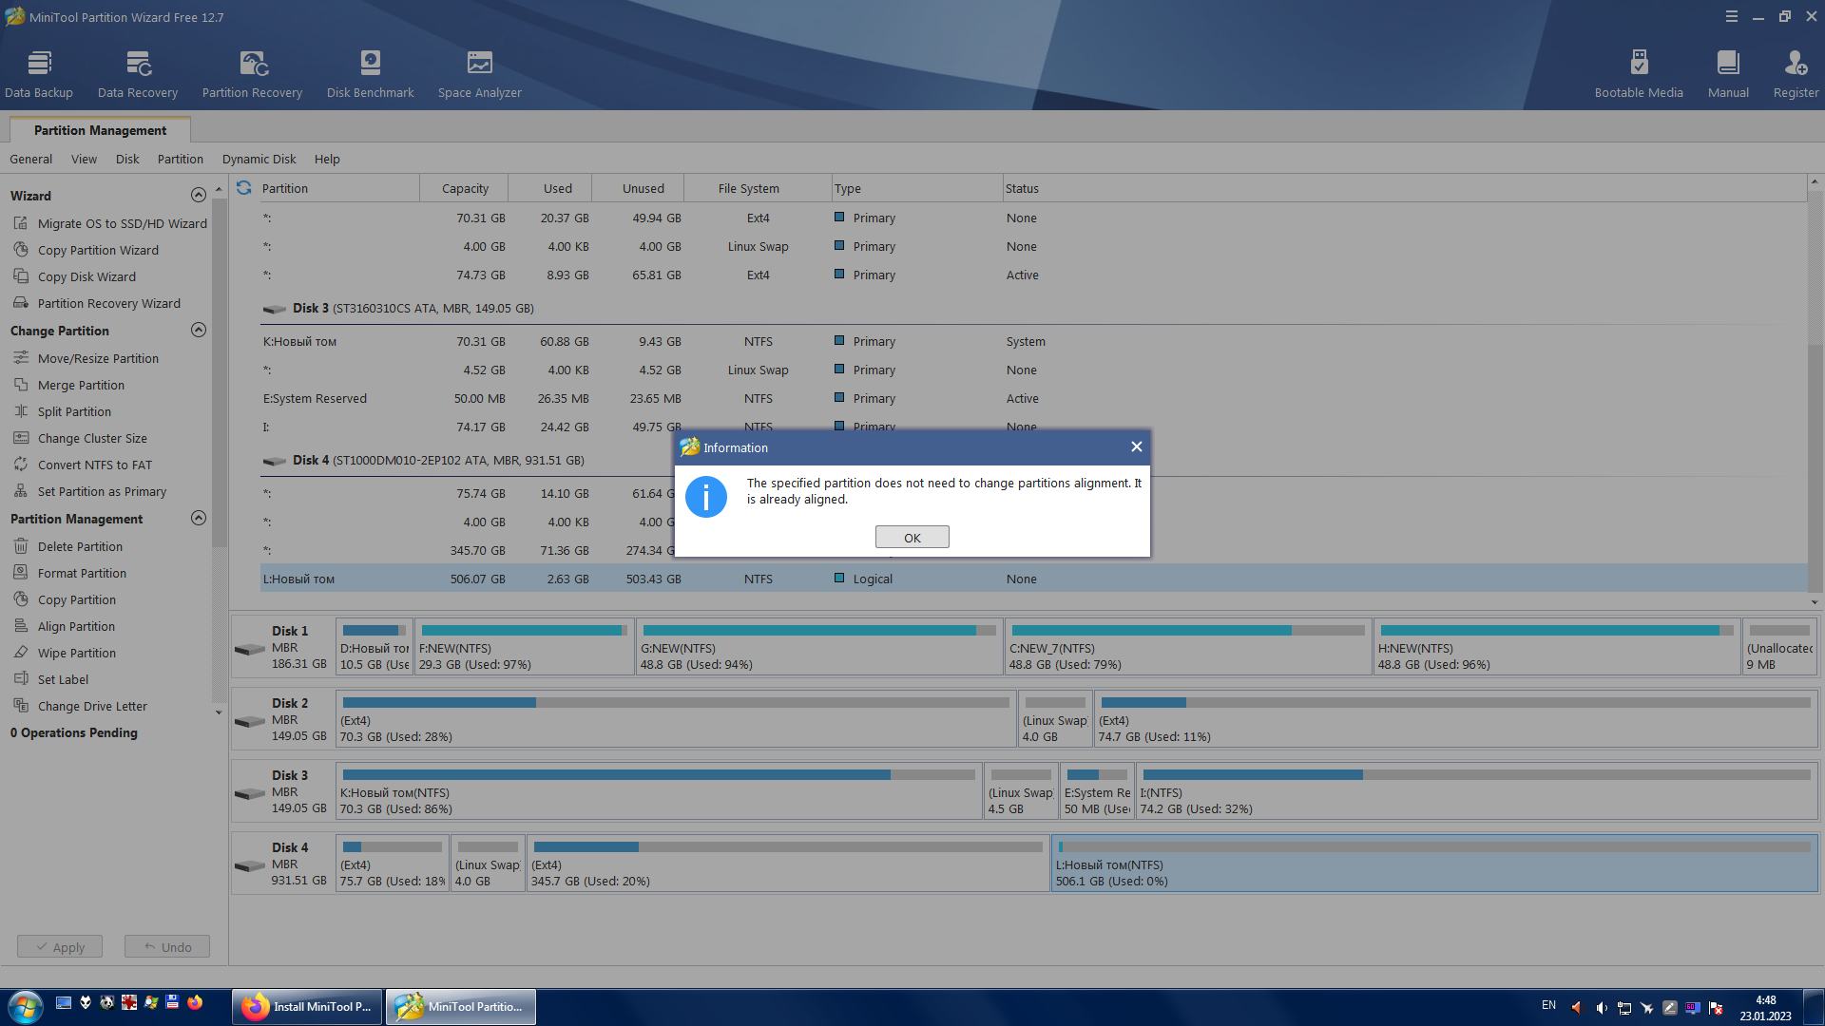The height and width of the screenshot is (1026, 1825).
Task: Refresh the partition list
Action: 244,188
